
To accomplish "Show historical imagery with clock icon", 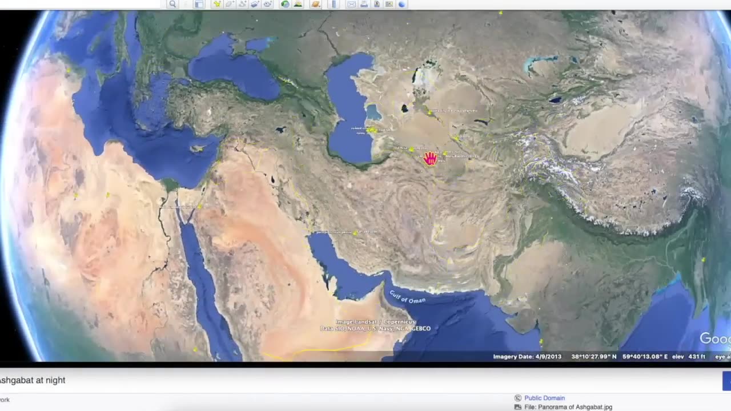I will [x=285, y=4].
